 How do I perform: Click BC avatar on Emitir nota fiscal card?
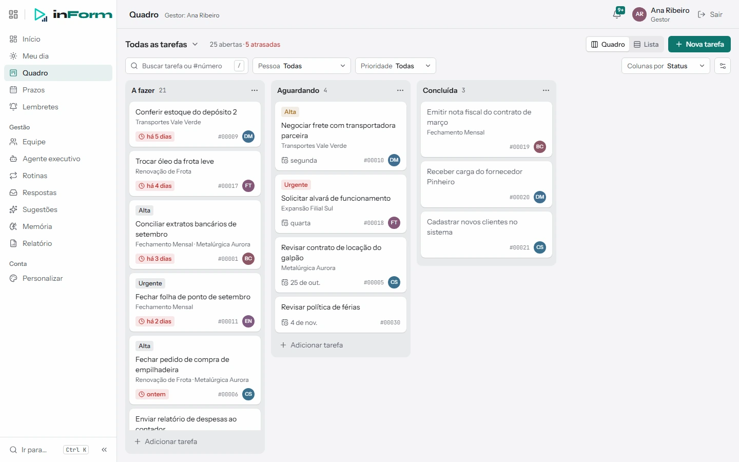click(x=540, y=147)
